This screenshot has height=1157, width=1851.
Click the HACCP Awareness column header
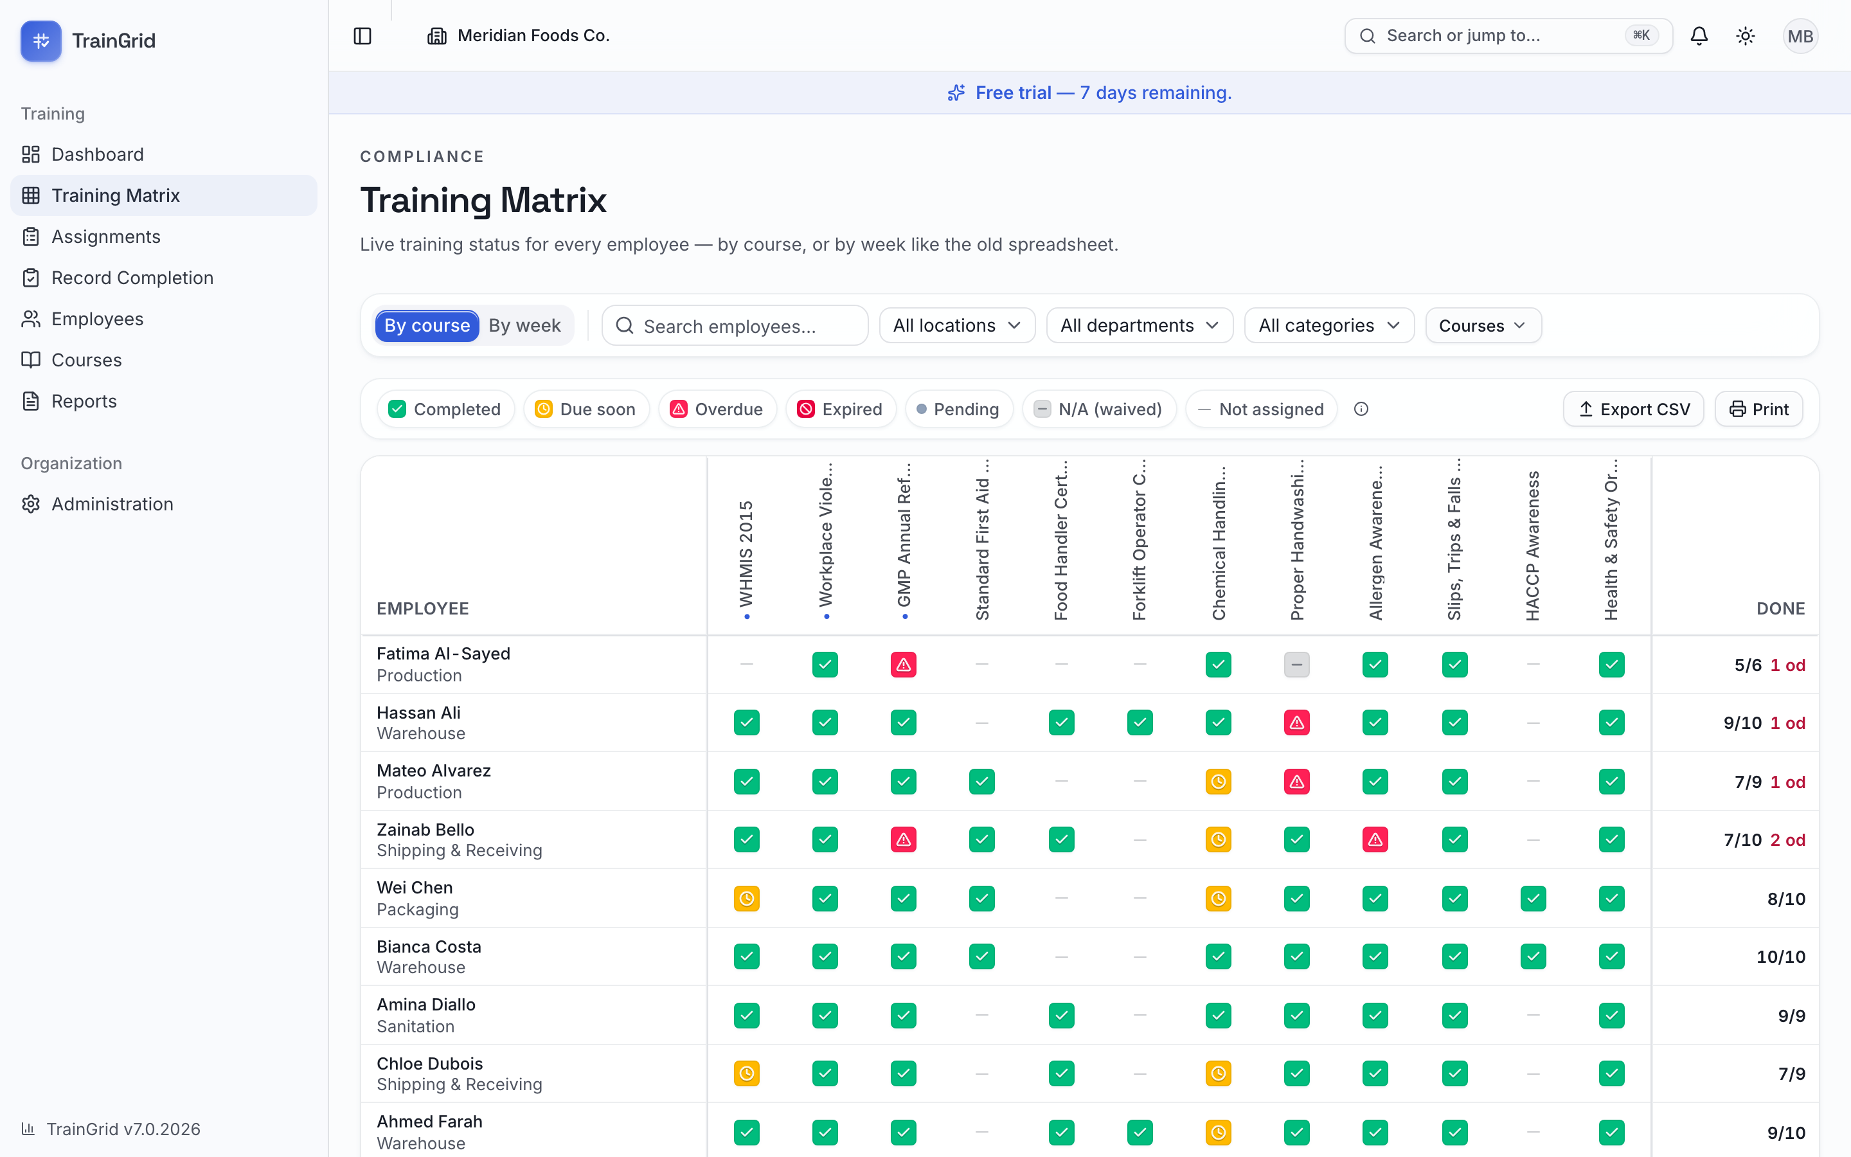point(1533,546)
